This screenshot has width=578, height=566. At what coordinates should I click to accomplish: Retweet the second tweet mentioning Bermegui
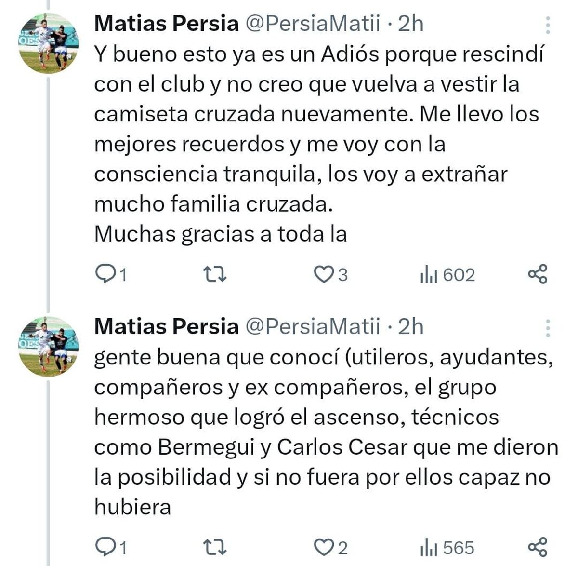[215, 547]
